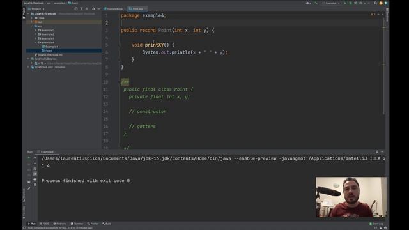Collapse the src folder
This screenshot has height=230, width=409.
click(x=32, y=26)
